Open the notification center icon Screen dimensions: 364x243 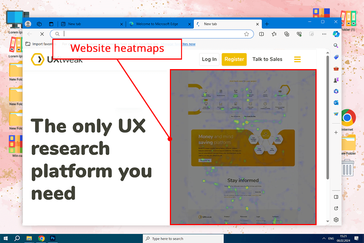point(356,238)
